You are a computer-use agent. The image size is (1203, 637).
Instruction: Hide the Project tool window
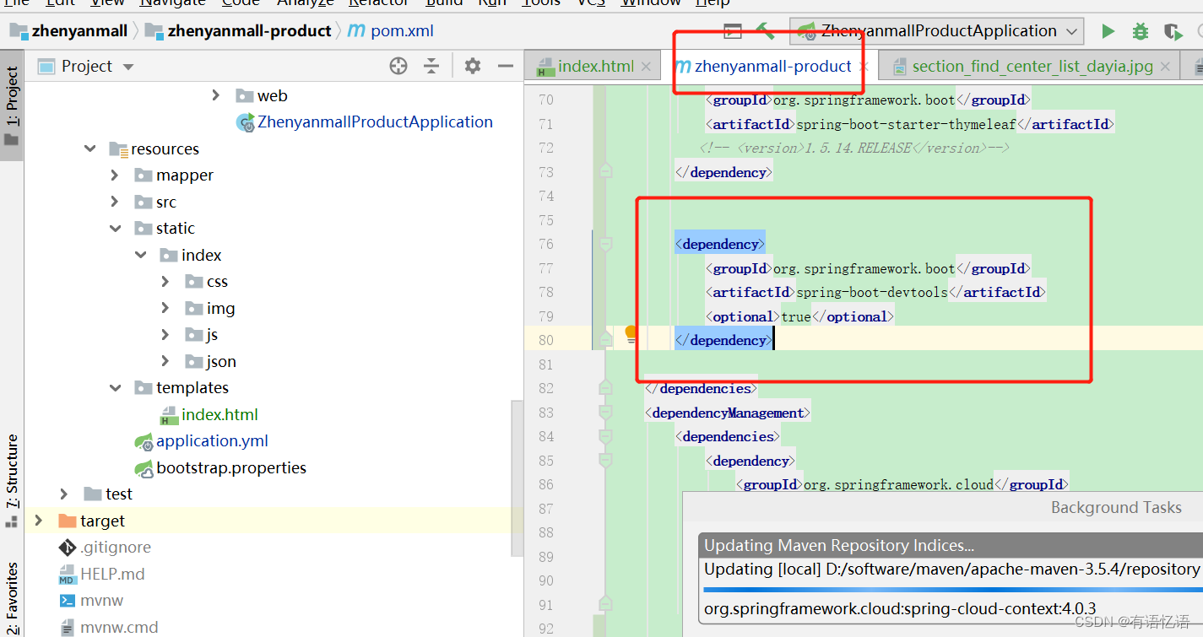505,66
